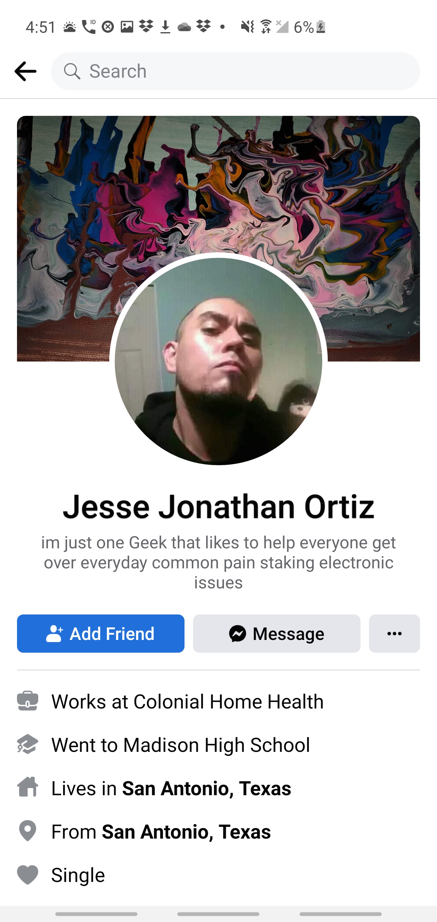Open San Antonio, Texas in Lives in
Viewport: 437px width, 922px height.
(207, 788)
